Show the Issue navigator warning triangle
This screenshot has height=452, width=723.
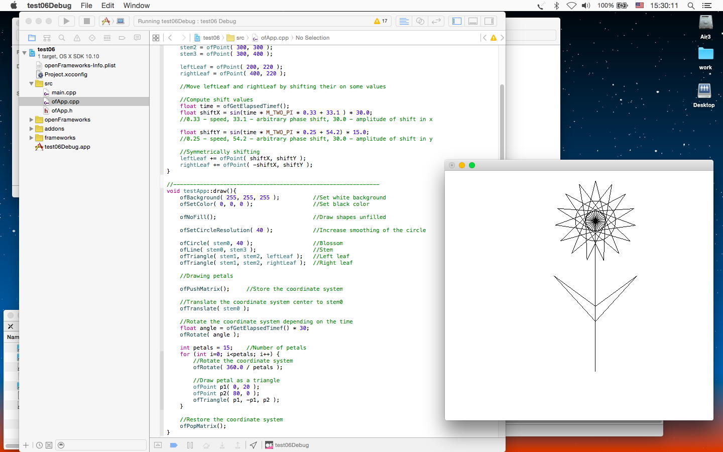pos(77,38)
